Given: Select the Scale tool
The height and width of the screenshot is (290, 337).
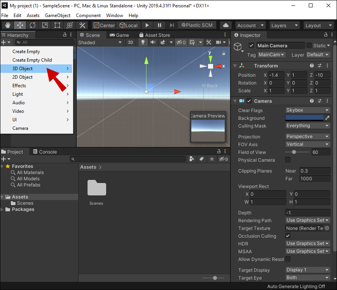Looking at the screenshot, I should [45, 25].
